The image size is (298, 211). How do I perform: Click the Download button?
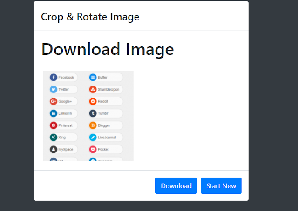tap(176, 185)
